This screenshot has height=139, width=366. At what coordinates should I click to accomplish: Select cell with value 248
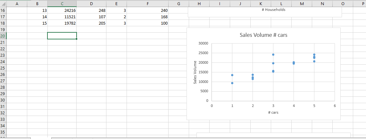[x=91, y=11]
